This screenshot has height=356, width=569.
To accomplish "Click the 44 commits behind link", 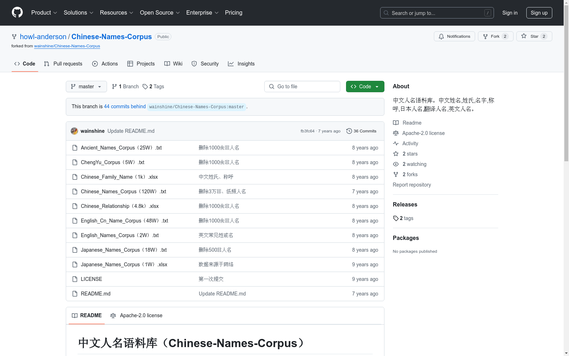I will 125,106.
